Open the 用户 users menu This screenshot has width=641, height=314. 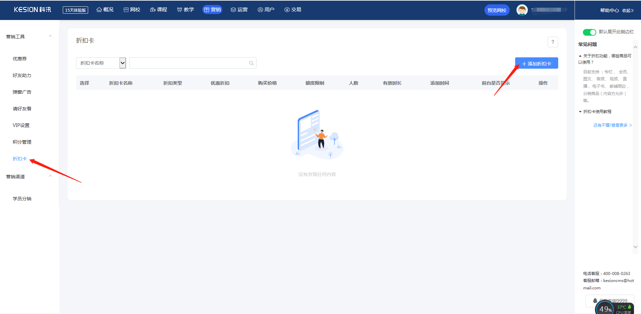(266, 10)
